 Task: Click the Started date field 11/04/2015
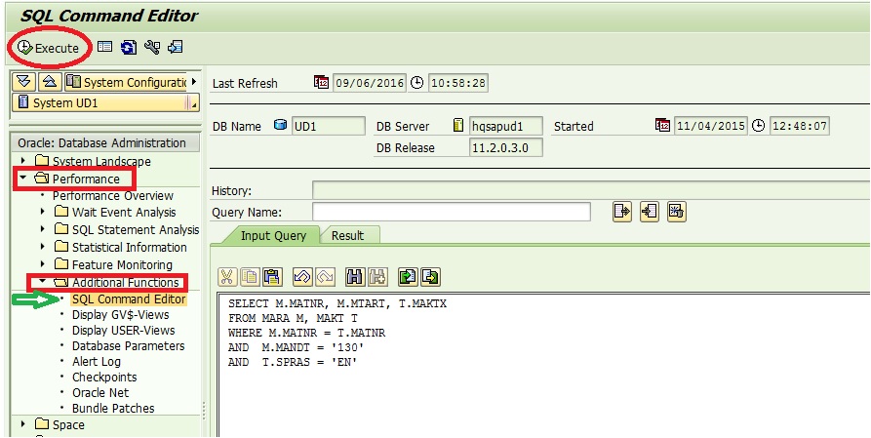pyautogui.click(x=711, y=126)
